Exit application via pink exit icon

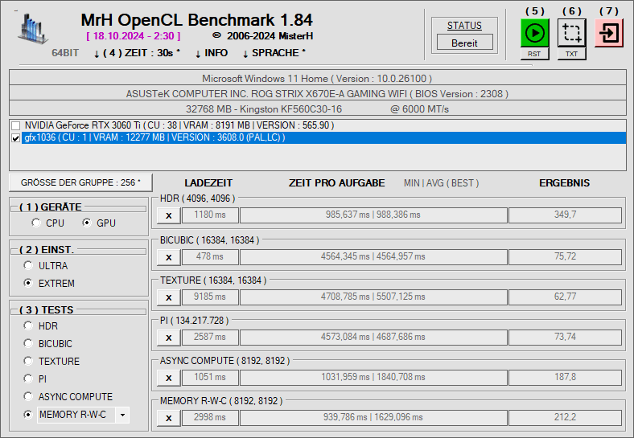coord(609,33)
